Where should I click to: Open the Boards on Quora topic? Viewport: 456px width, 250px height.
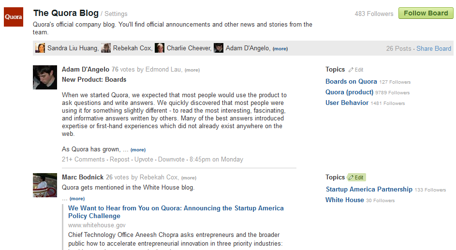point(351,81)
